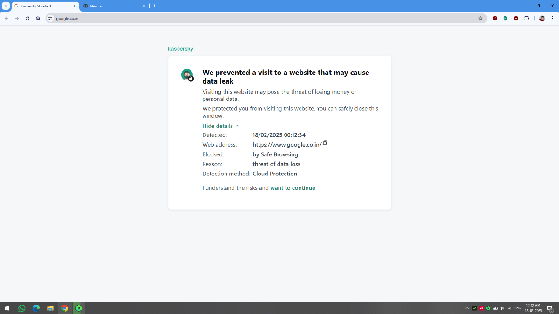Open File Explorer from the taskbar

point(50,308)
